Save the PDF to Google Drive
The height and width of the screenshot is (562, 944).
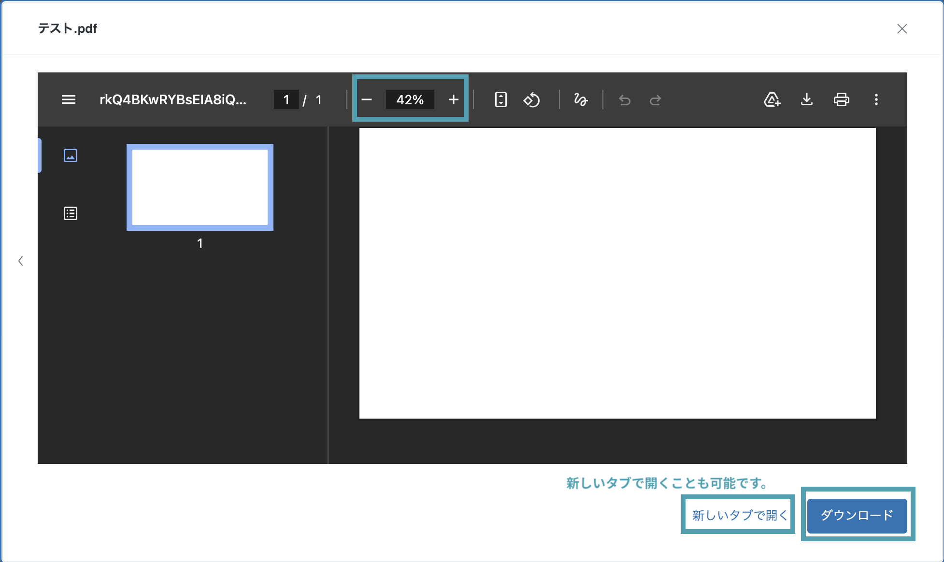pos(772,99)
